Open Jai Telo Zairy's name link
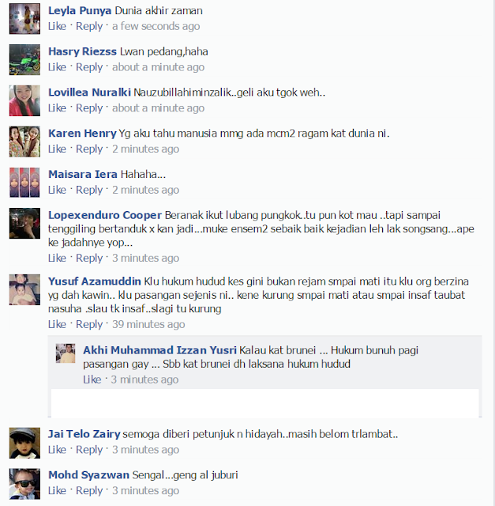 (x=84, y=434)
